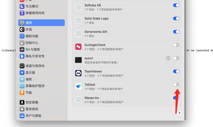Open 锁定屏幕 (Lock Screen) in the sidebar

coord(41,102)
